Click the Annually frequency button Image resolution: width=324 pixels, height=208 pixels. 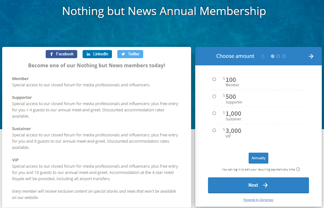pyautogui.click(x=258, y=158)
